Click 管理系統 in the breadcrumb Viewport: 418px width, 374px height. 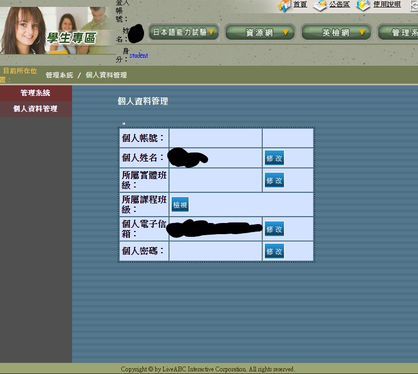click(59, 75)
